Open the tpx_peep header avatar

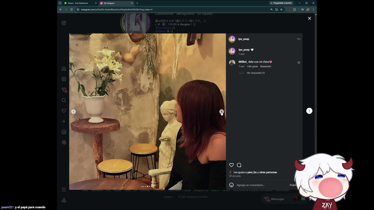(232, 39)
